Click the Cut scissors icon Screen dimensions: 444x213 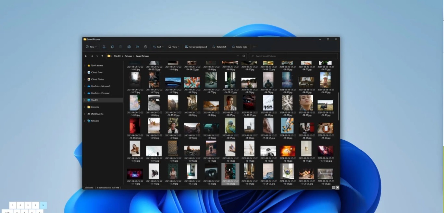(104, 47)
